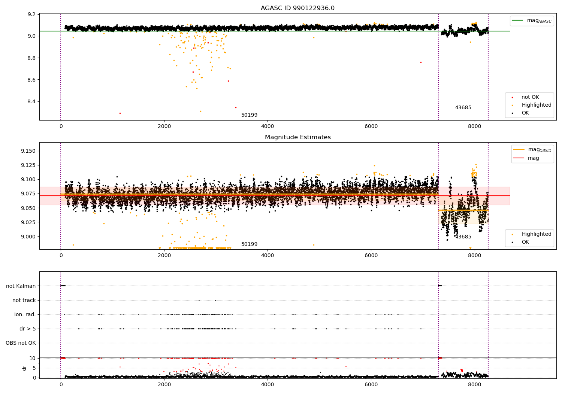The height and width of the screenshot is (393, 562).
Task: Click the 9.2 tick on top plot
Action: tap(31, 15)
